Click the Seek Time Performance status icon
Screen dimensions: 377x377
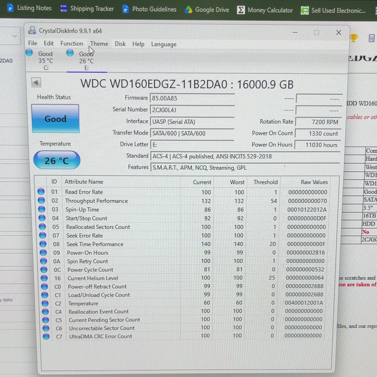(x=43, y=244)
